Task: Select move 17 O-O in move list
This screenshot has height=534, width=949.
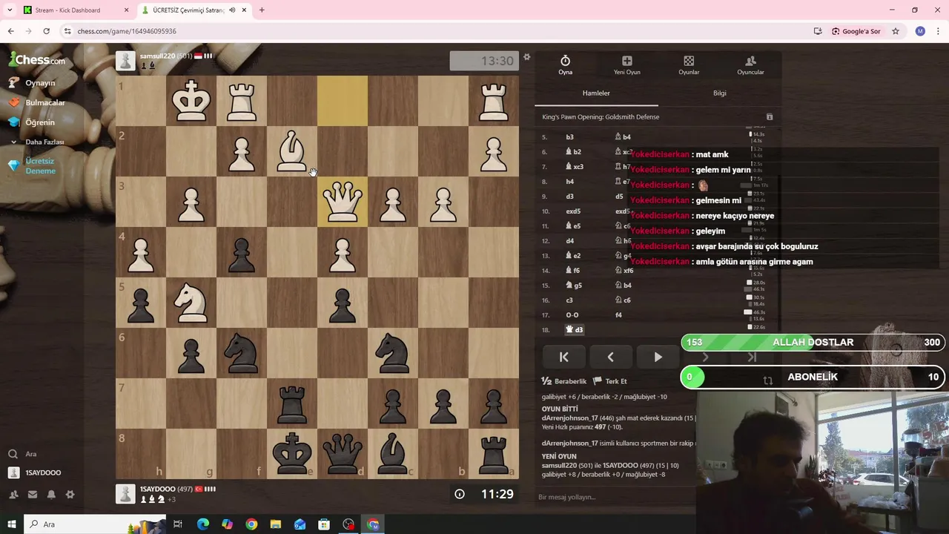Action: 572,315
